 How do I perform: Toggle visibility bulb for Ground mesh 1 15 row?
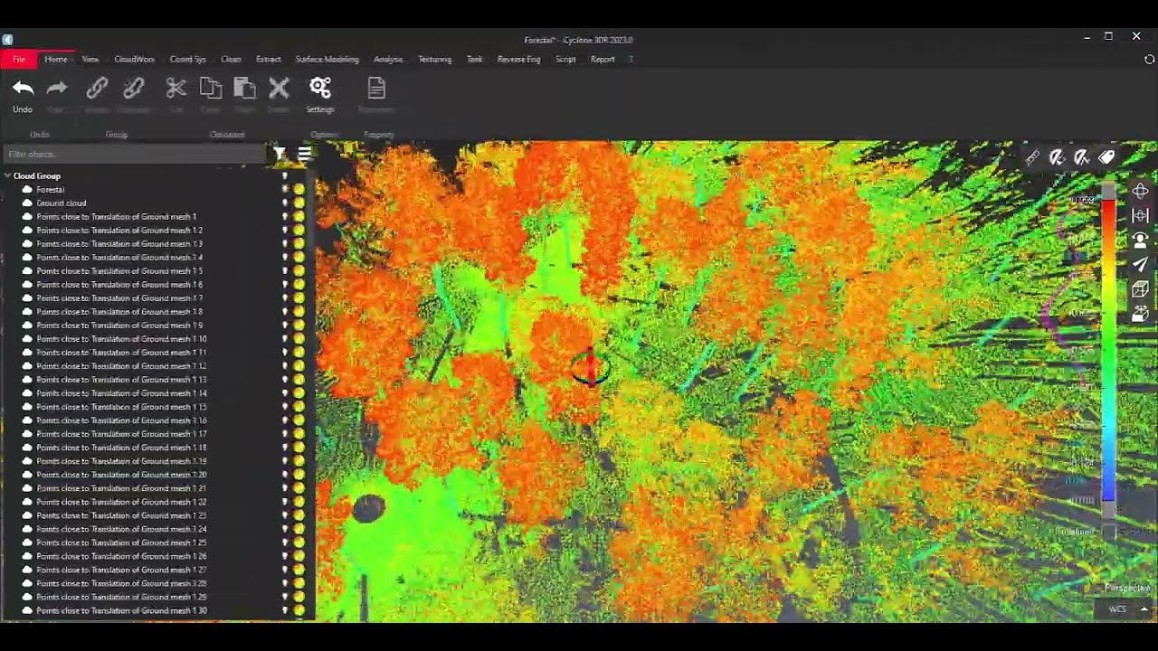285,407
